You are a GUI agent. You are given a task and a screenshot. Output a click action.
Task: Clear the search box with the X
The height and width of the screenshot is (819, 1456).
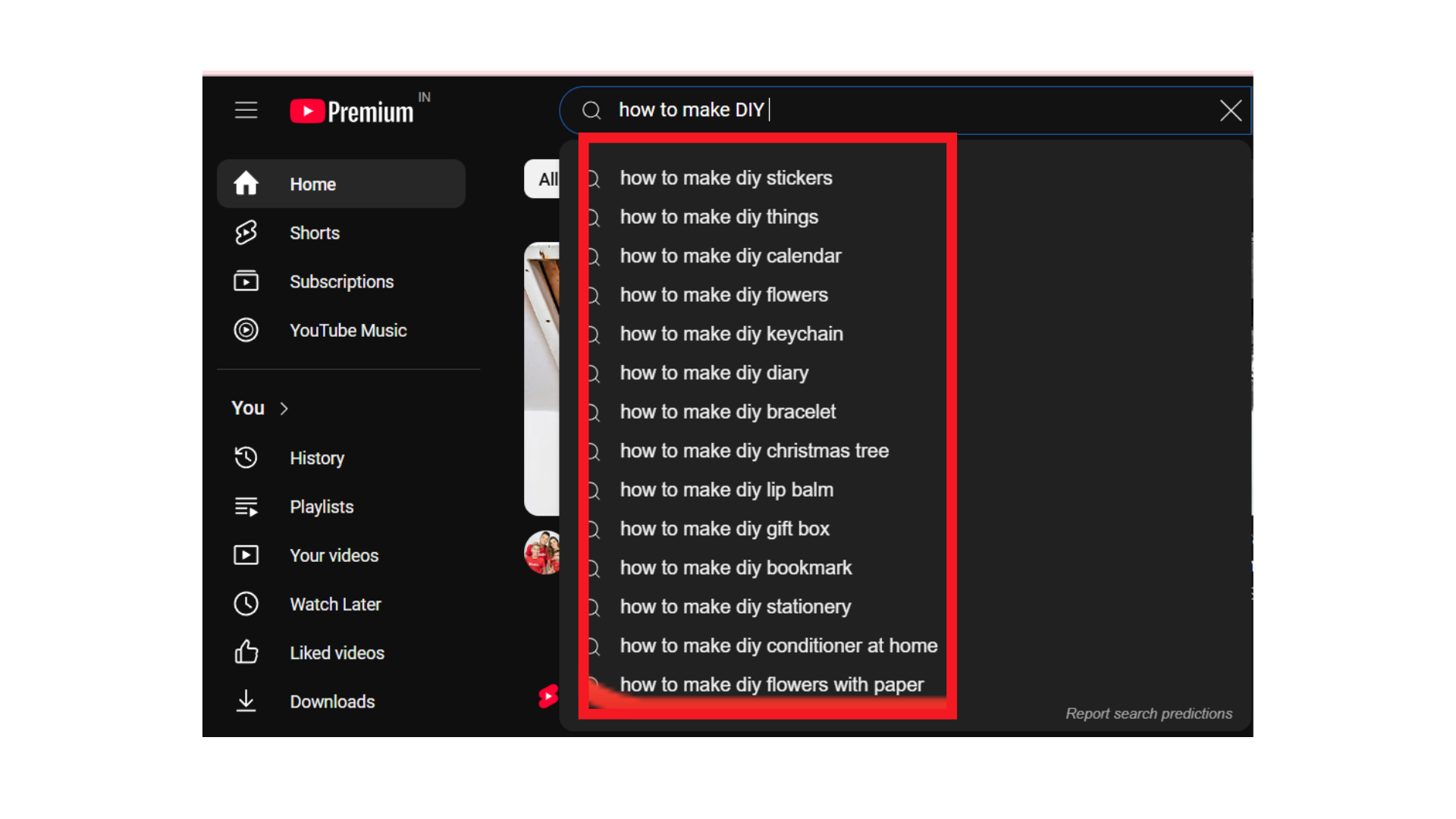point(1230,110)
